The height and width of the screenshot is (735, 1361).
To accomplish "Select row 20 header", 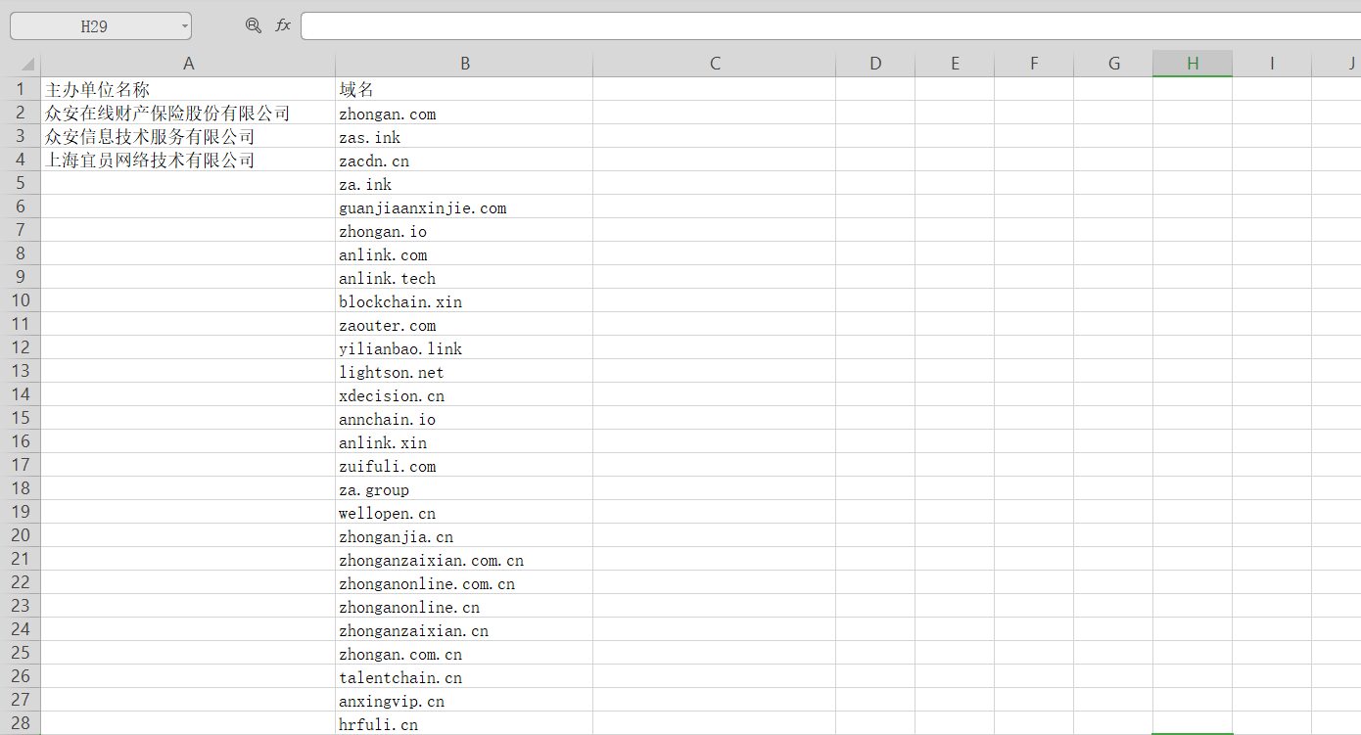I will coord(21,535).
